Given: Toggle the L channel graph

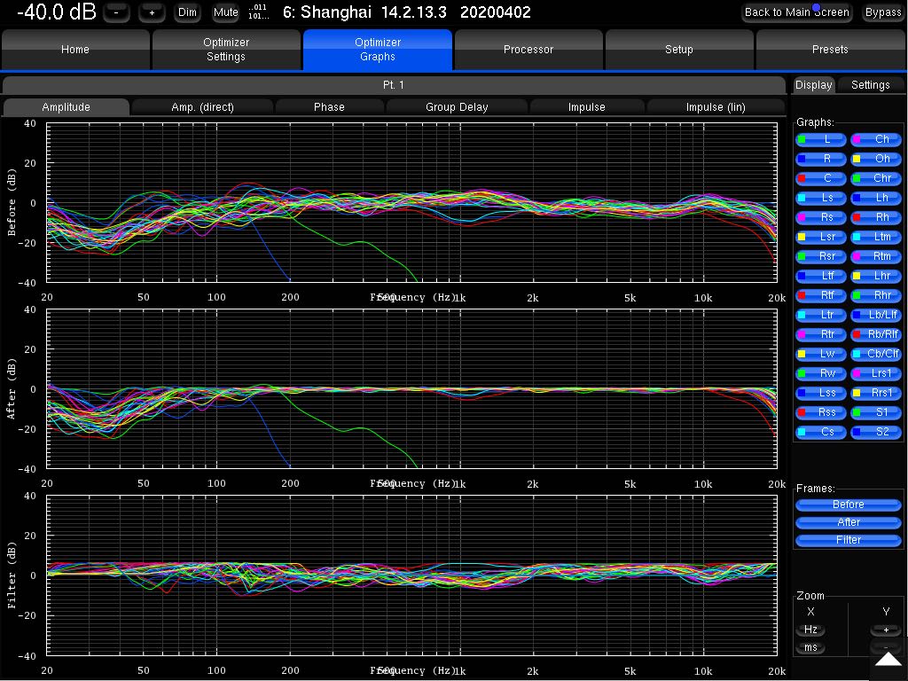Looking at the screenshot, I should point(821,139).
